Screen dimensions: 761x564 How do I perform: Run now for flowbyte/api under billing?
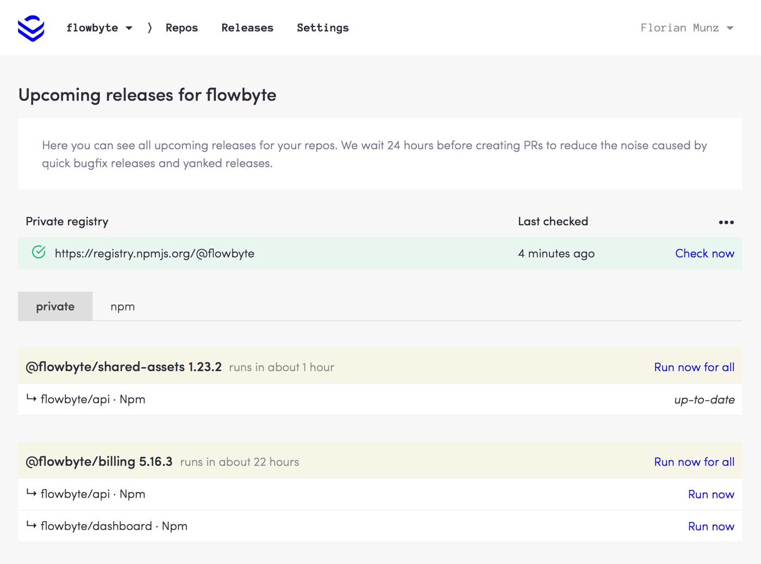pyautogui.click(x=710, y=494)
